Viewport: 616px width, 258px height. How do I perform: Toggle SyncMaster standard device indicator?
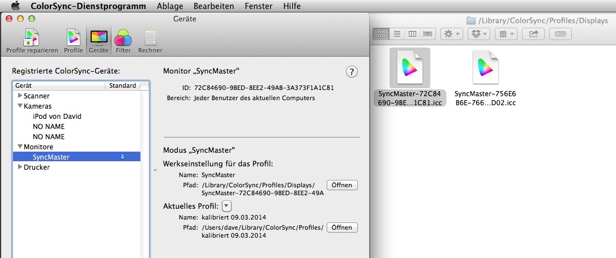(122, 157)
